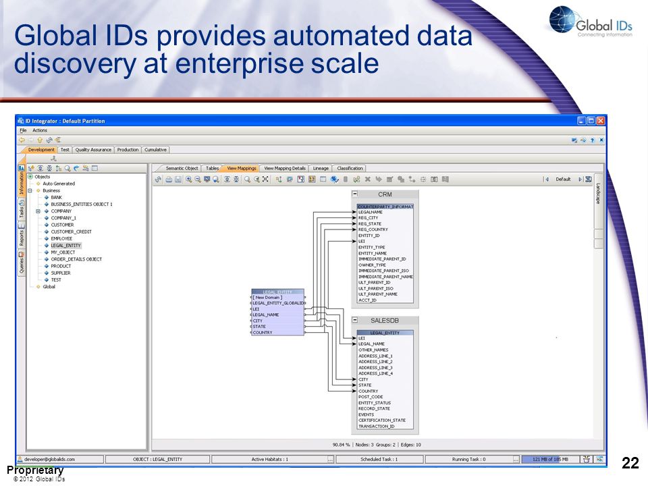Switch to the Test environment tab
The width and height of the screenshot is (648, 486).
point(65,150)
